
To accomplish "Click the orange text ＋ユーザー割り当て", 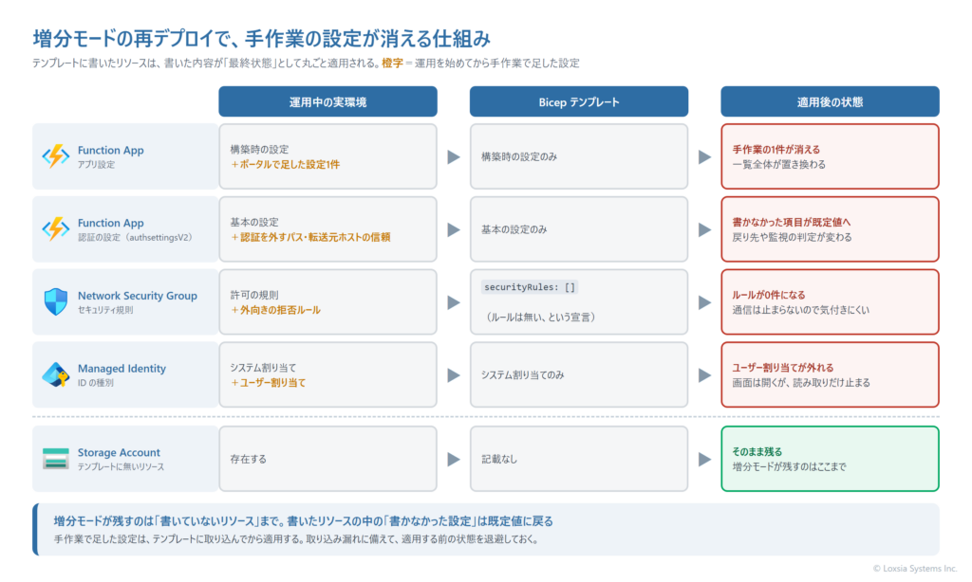I will click(x=269, y=383).
